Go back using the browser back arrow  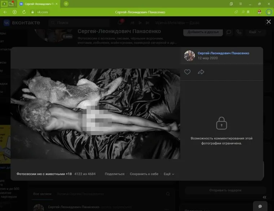(x=5, y=12)
